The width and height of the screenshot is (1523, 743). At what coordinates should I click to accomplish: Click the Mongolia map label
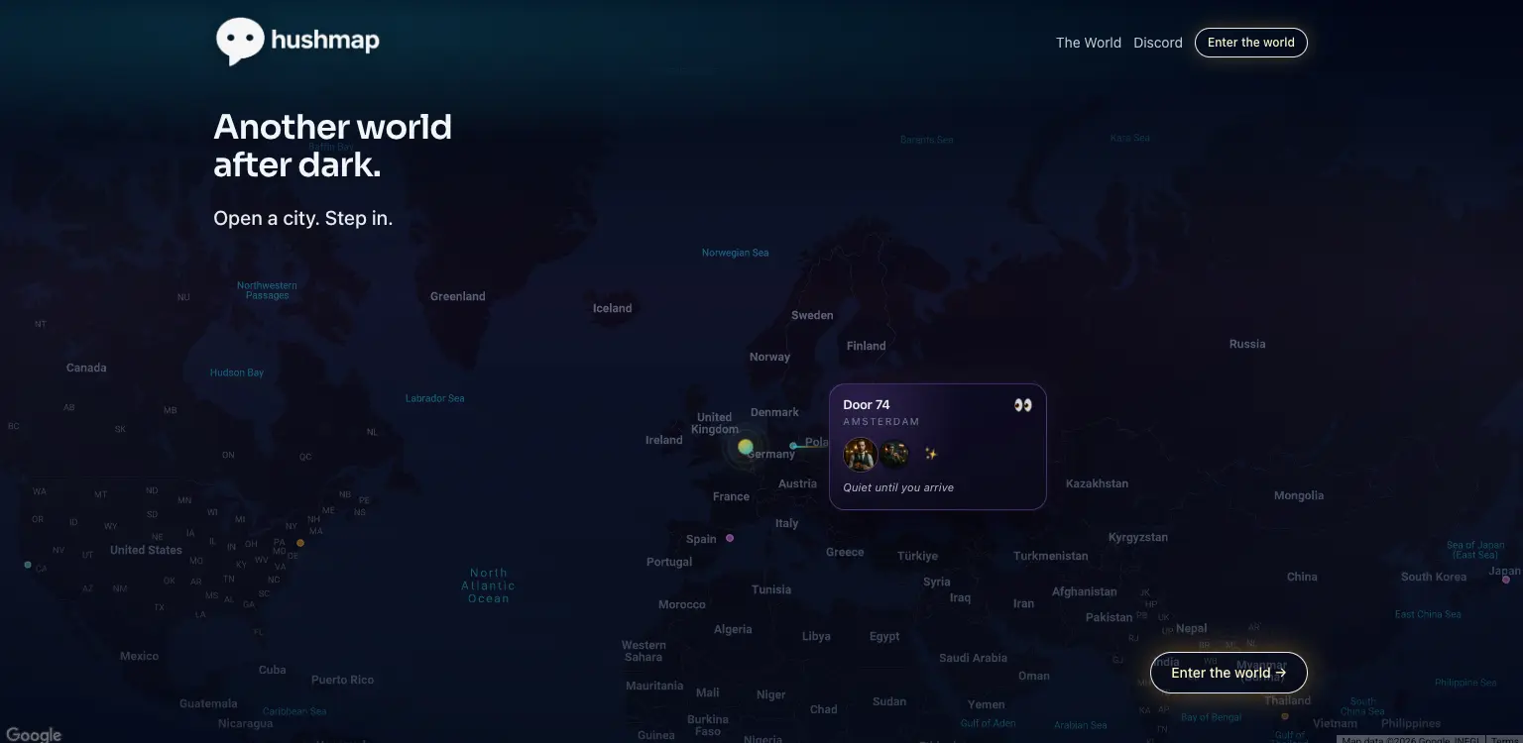(x=1299, y=495)
